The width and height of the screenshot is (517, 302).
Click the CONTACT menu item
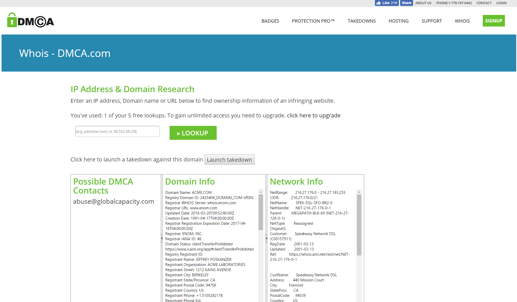[x=484, y=3]
